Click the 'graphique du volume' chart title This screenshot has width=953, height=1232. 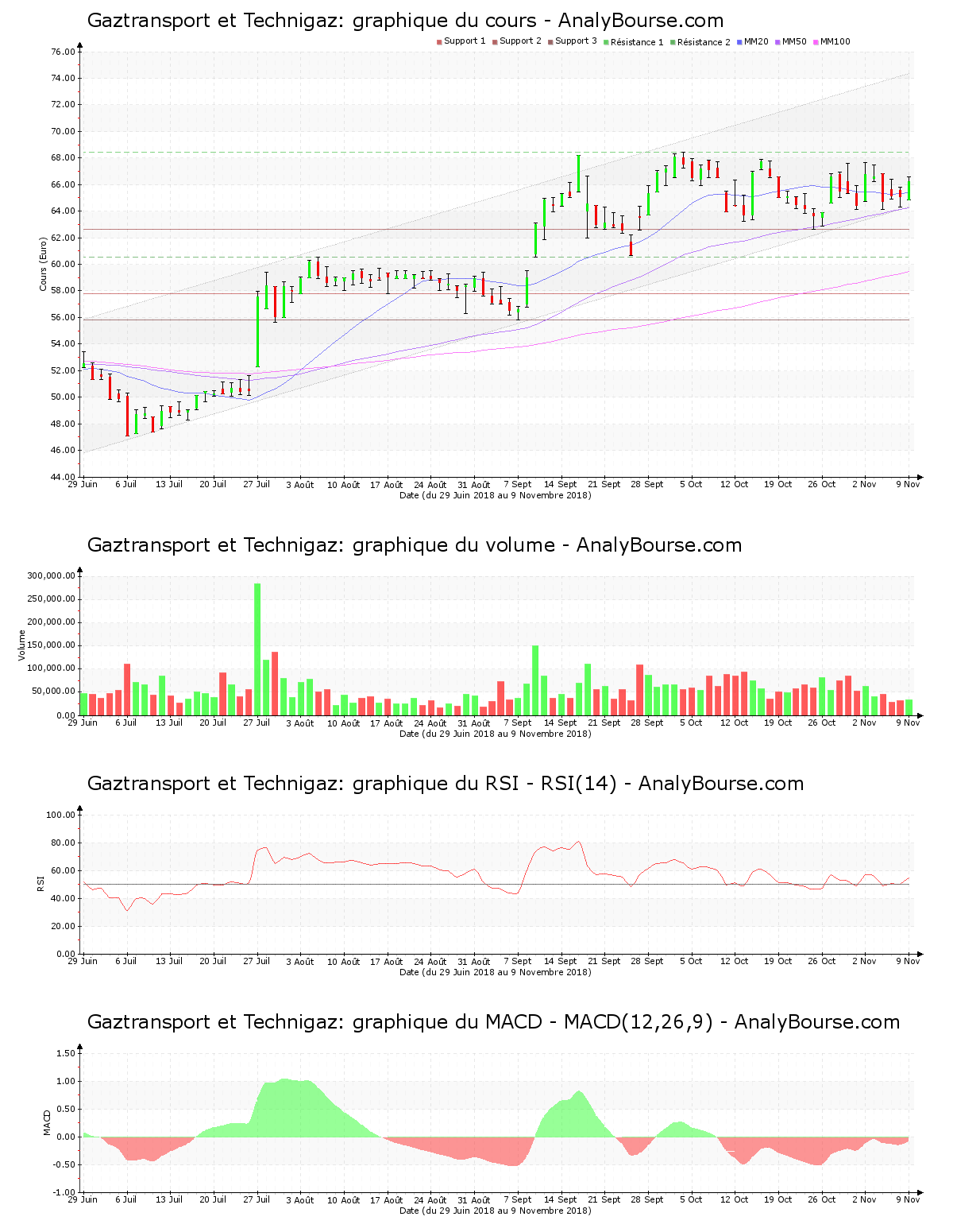415,545
